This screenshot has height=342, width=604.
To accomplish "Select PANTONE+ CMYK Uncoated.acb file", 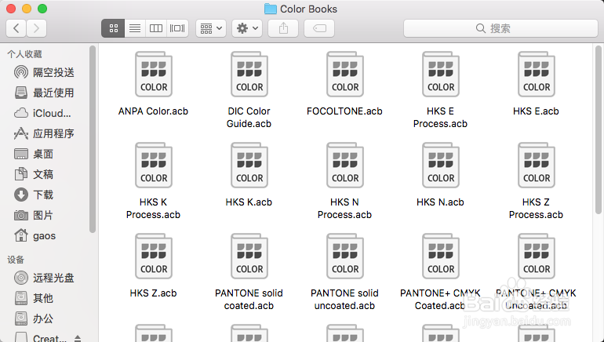I will tap(537, 272).
